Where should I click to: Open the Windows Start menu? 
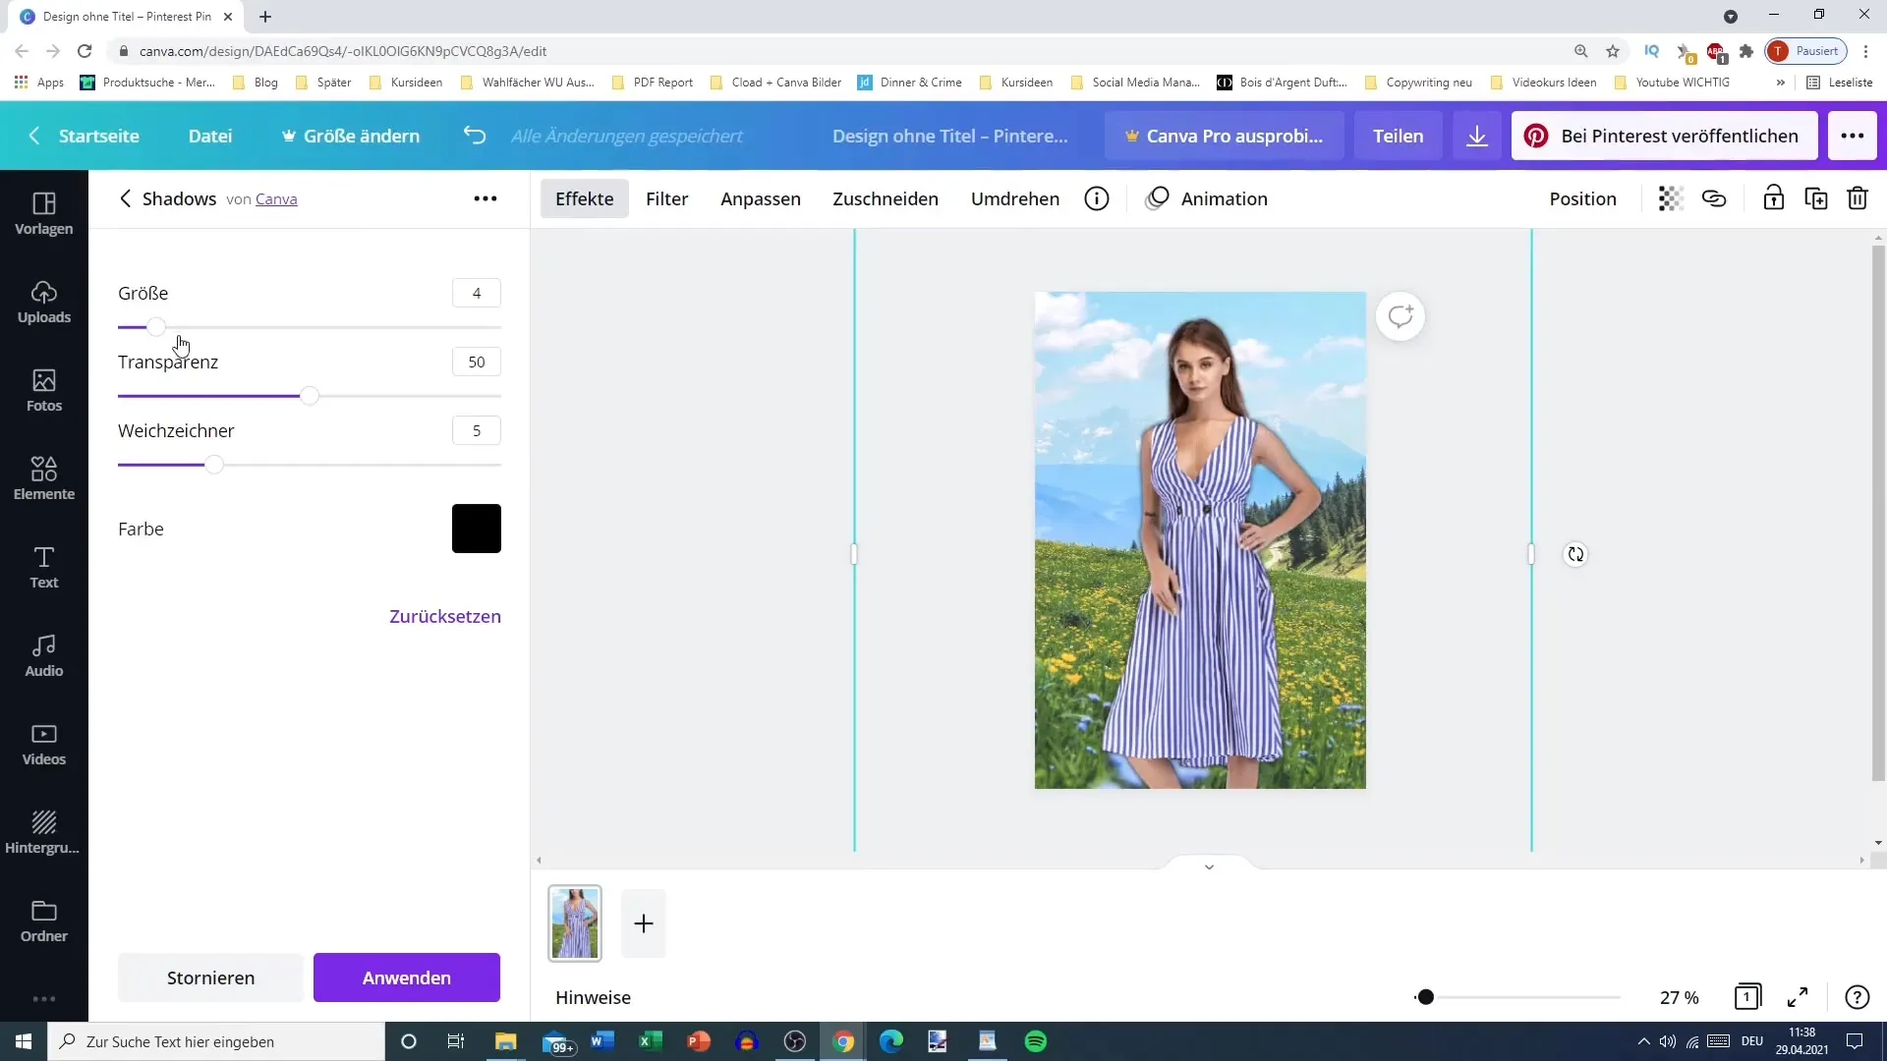(24, 1041)
